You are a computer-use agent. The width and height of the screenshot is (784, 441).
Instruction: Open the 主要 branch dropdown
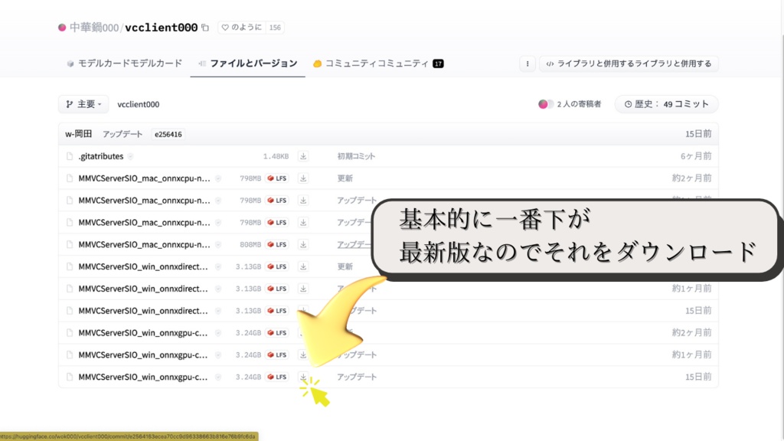pyautogui.click(x=80, y=103)
